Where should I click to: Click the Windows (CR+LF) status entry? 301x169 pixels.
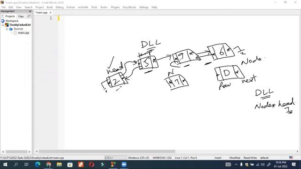[139, 158]
